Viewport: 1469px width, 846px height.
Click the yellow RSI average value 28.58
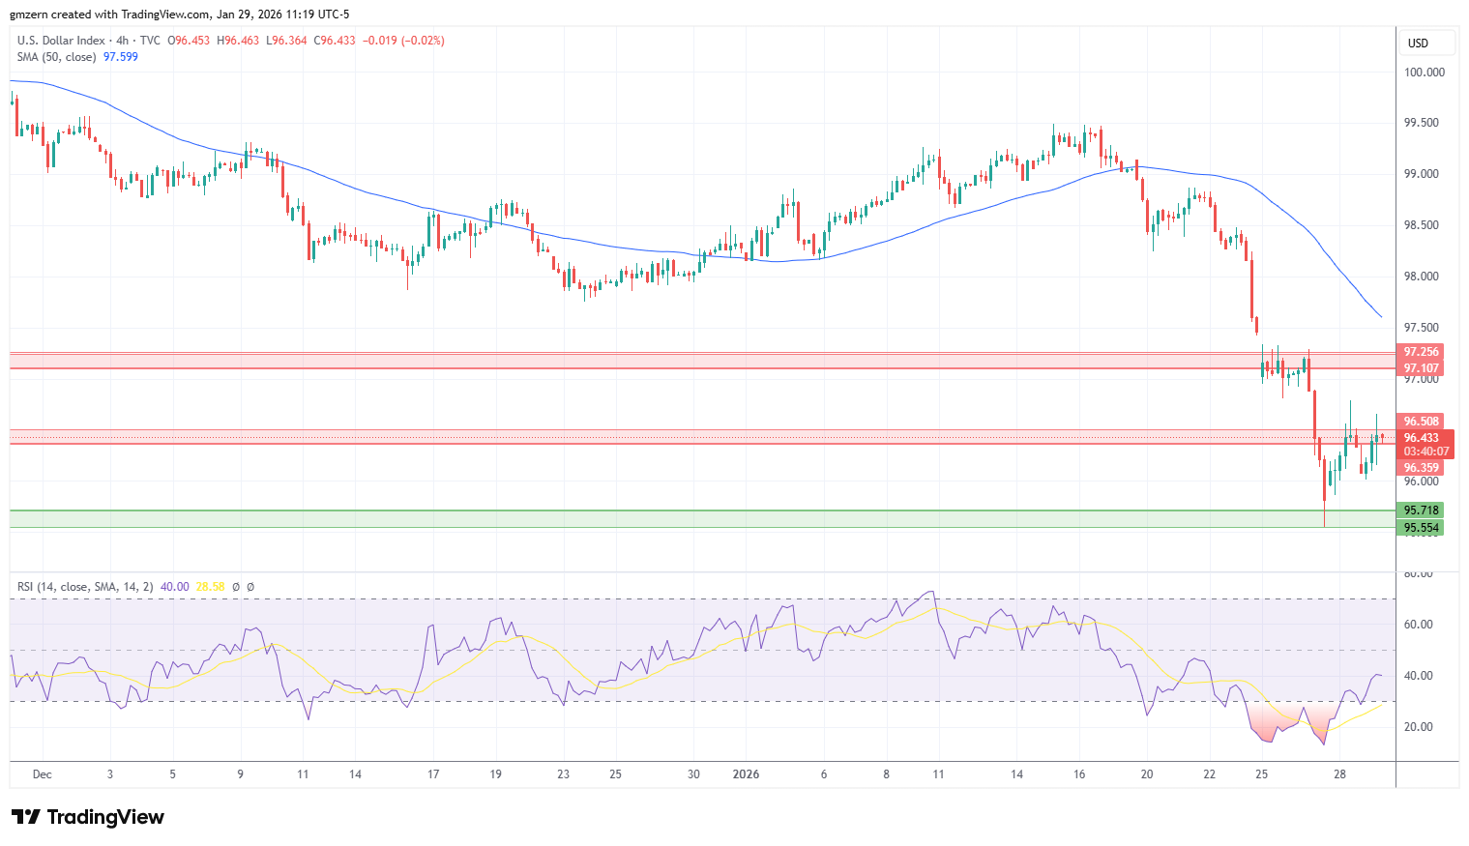click(210, 587)
